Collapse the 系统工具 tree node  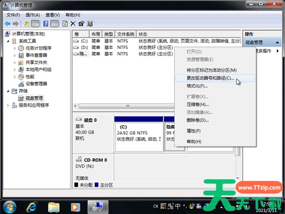pos(8,41)
